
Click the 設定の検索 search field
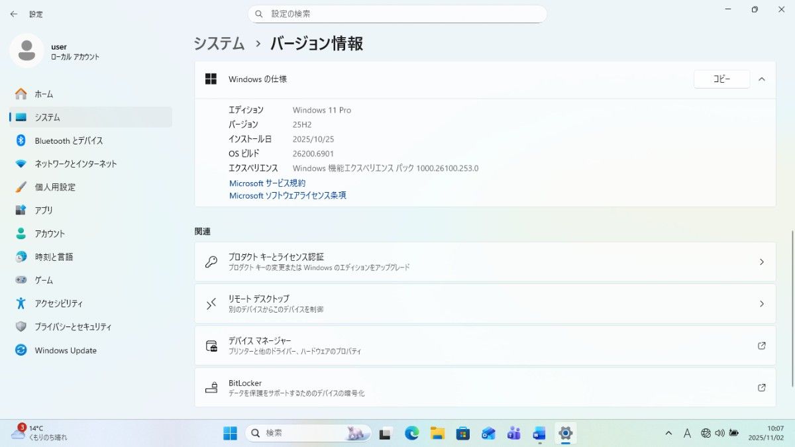tap(397, 14)
